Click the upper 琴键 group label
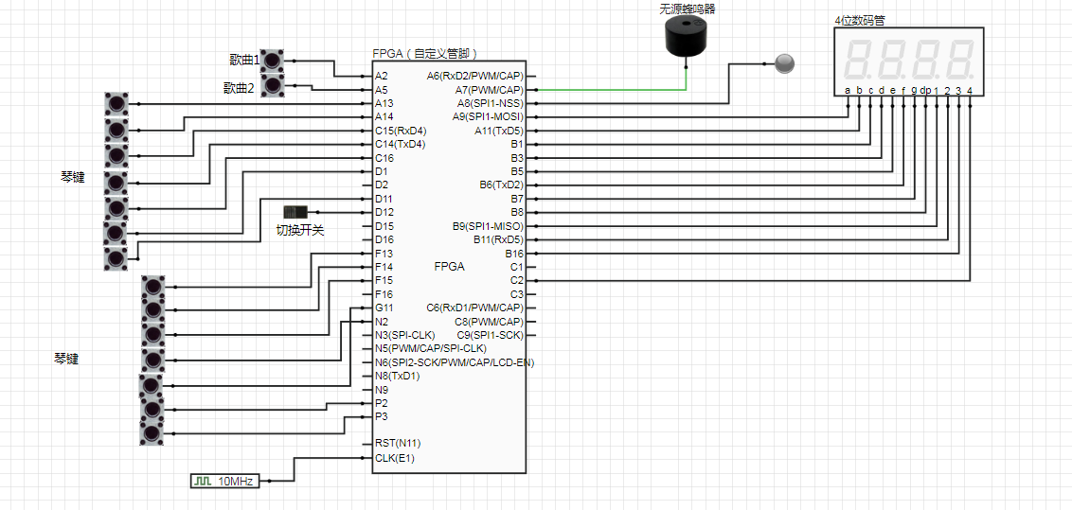The height and width of the screenshot is (510, 1072). point(73,176)
